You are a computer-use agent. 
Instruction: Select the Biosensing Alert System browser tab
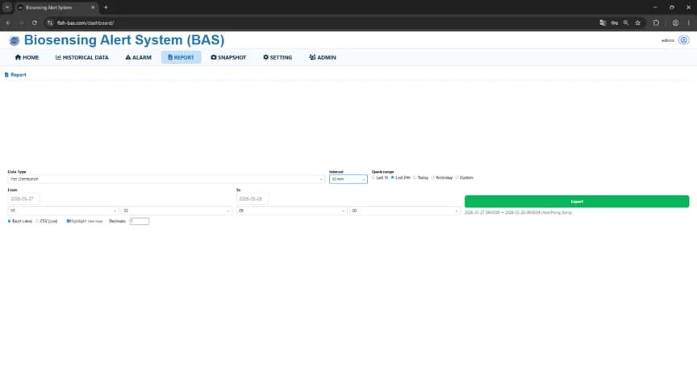pos(56,7)
